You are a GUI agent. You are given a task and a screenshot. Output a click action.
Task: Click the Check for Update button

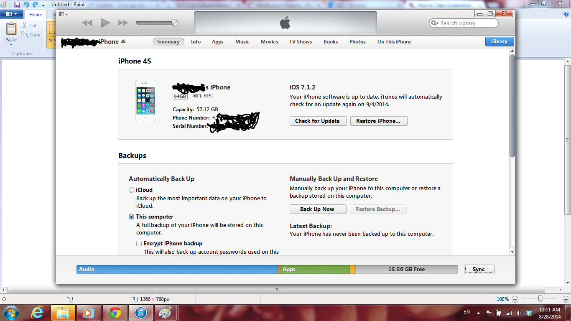317,121
